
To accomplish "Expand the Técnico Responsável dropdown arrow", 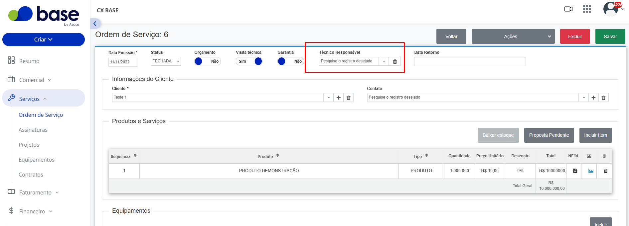I will point(384,61).
